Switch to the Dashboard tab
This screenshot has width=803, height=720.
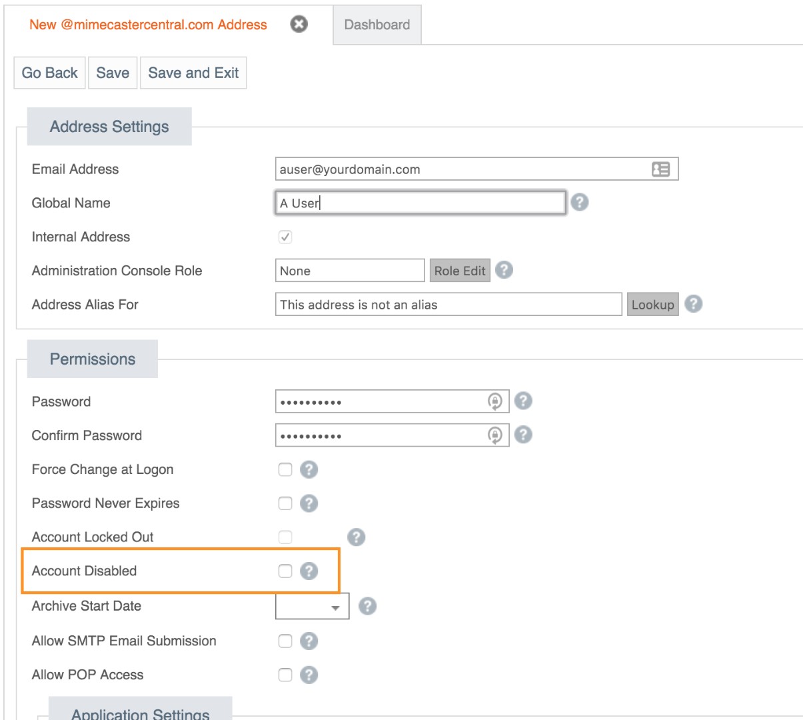coord(377,25)
